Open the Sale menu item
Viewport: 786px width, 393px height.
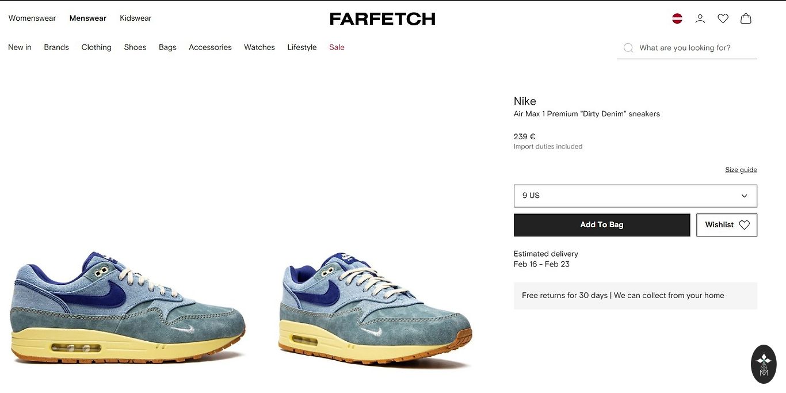tap(337, 47)
